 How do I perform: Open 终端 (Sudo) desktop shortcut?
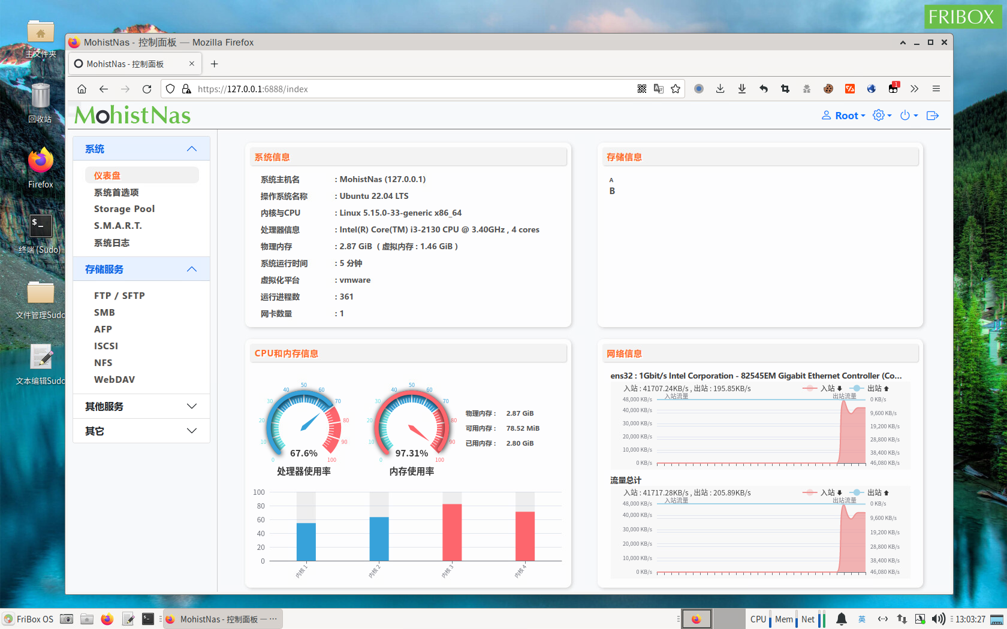coord(40,234)
